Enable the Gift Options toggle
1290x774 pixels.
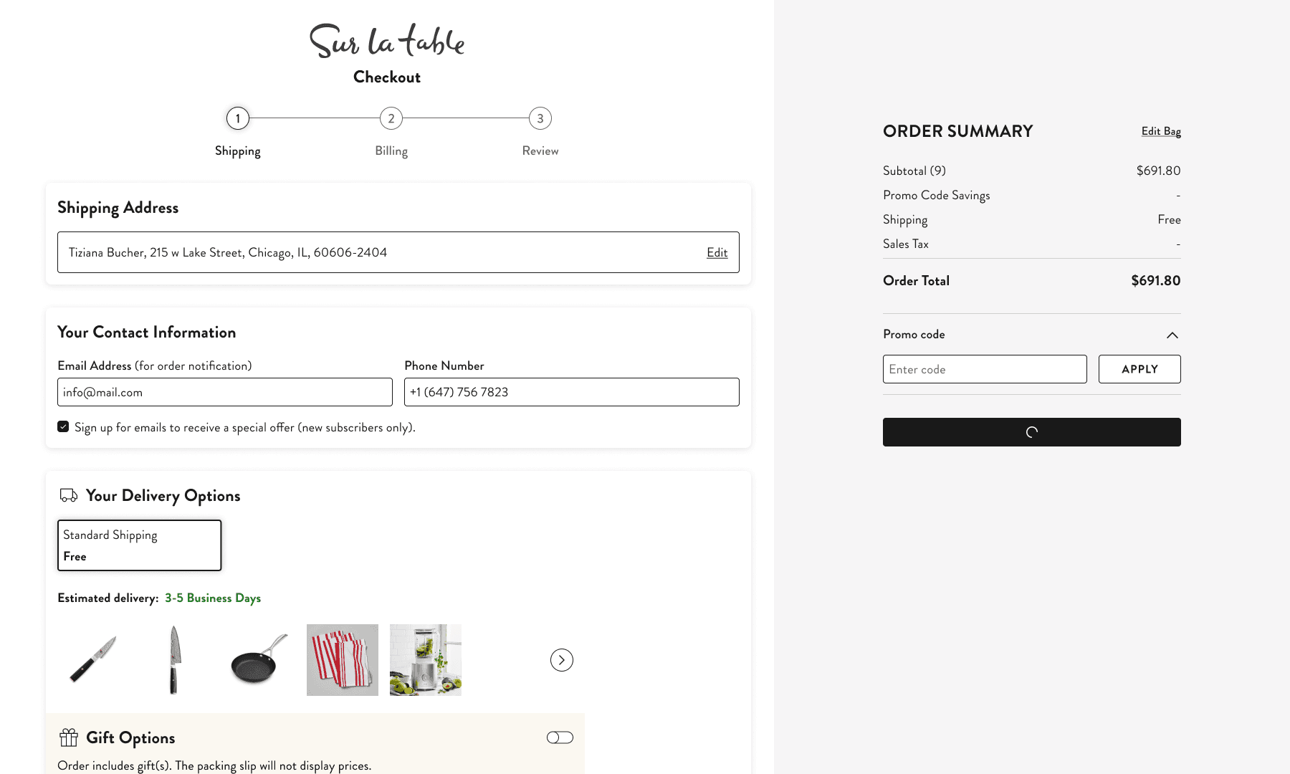pos(560,737)
